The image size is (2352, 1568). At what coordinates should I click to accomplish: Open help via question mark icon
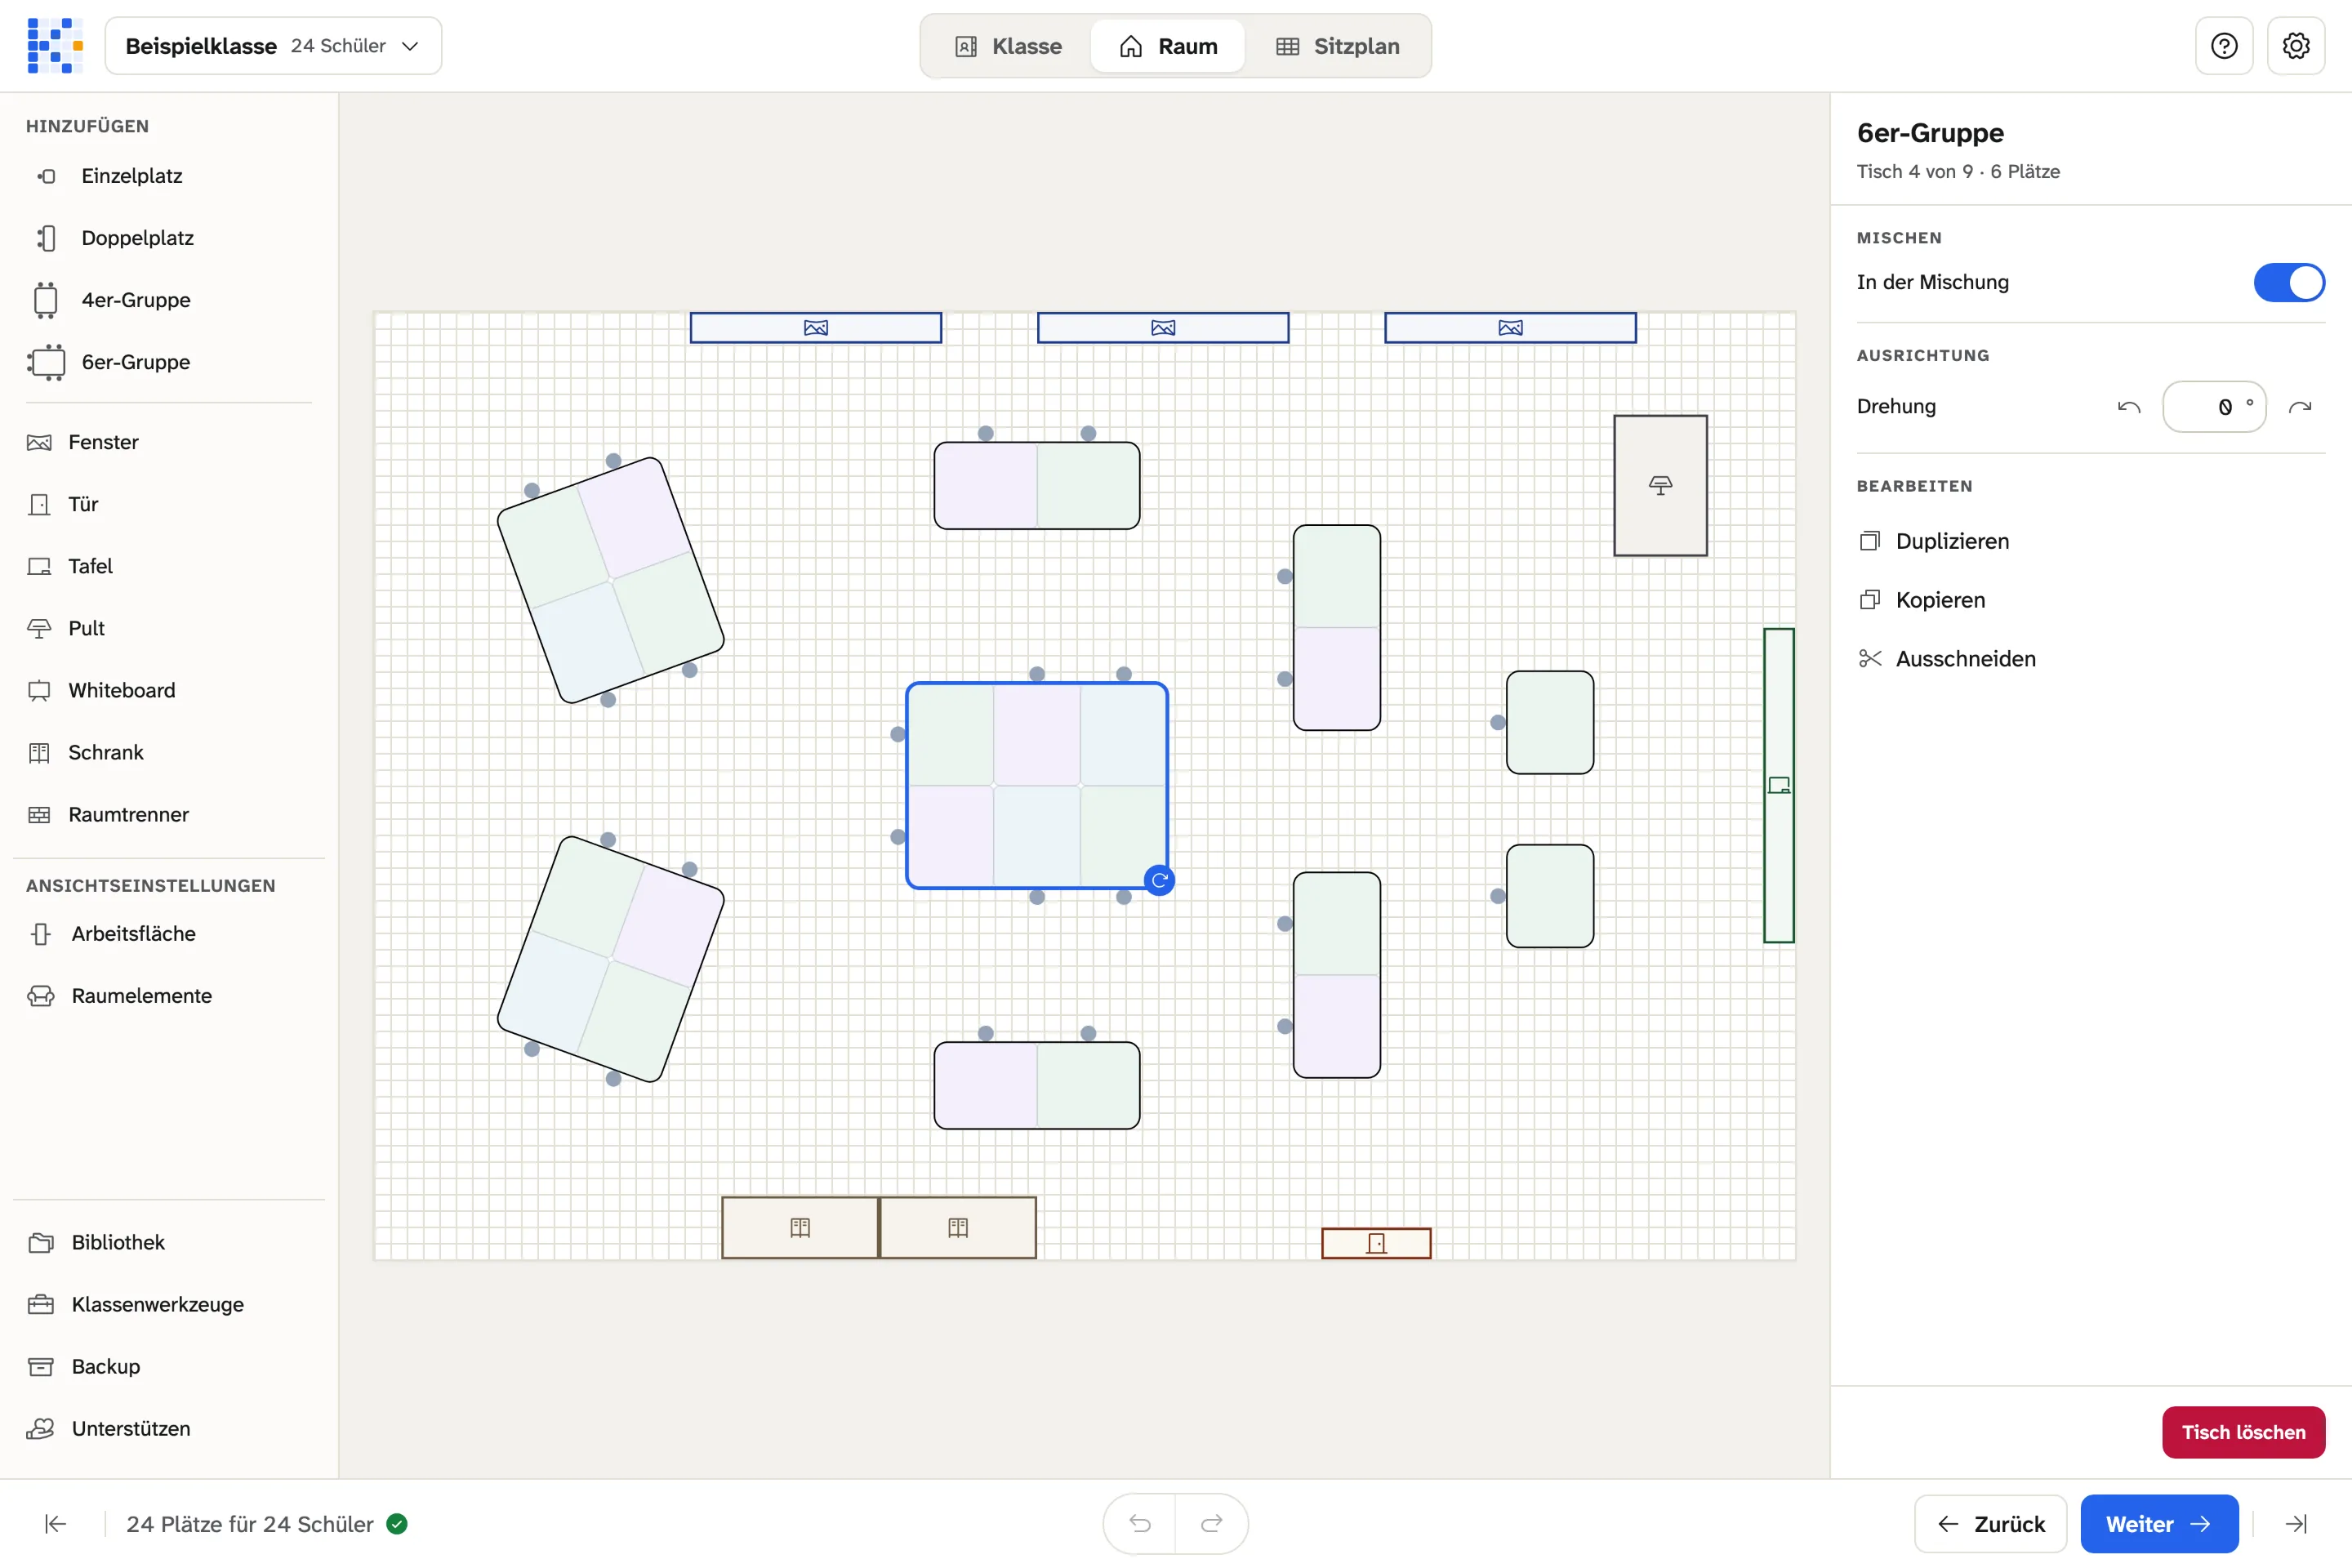point(2224,46)
